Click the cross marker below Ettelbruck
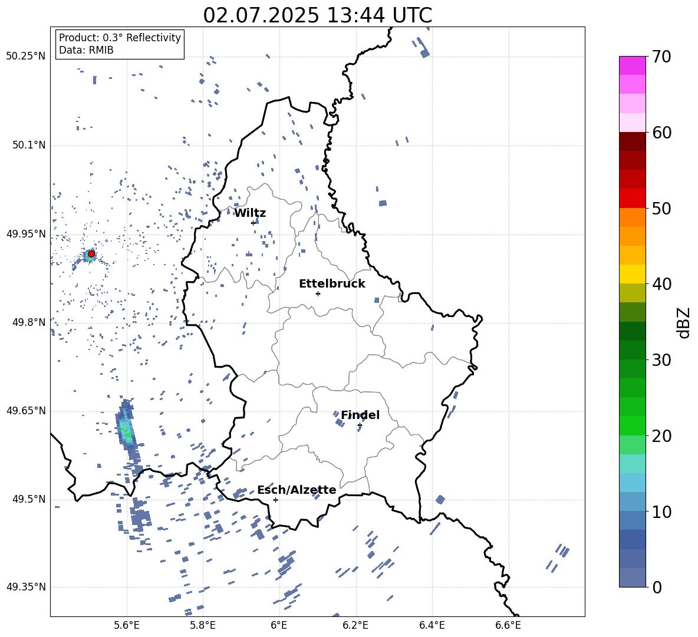This screenshot has width=698, height=637. (x=318, y=293)
